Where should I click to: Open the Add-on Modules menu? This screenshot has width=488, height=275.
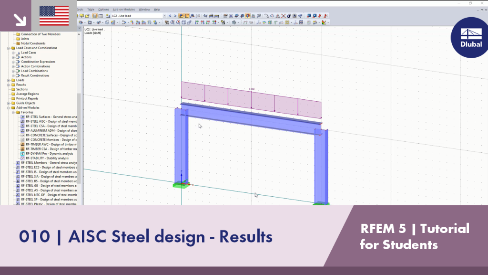point(123,10)
